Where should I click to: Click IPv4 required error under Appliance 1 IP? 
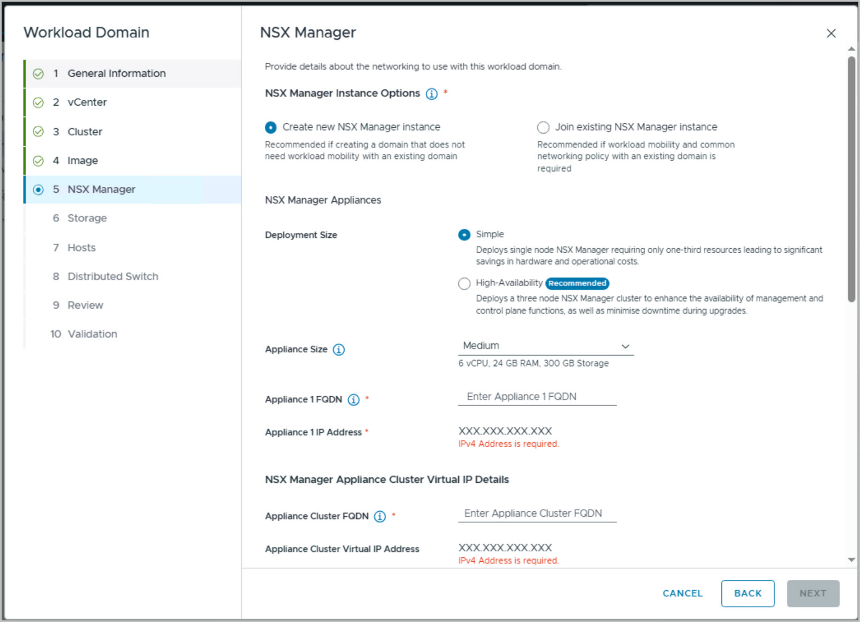509,444
